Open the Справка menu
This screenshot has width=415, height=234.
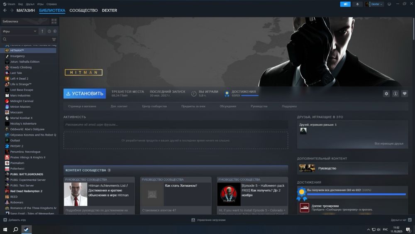51,4
